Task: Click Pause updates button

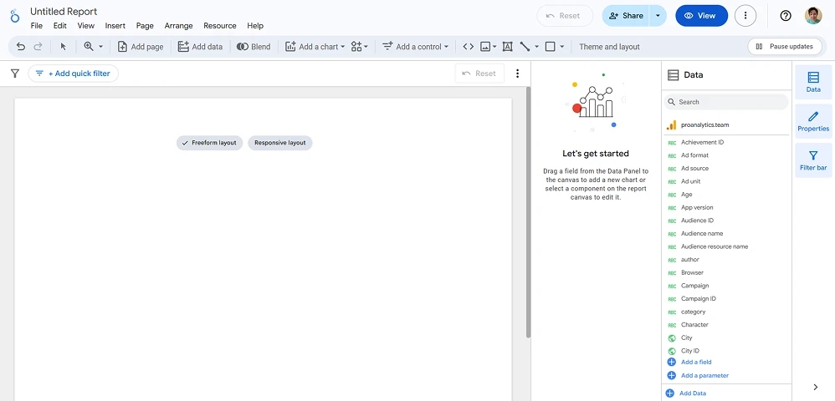Action: point(785,47)
